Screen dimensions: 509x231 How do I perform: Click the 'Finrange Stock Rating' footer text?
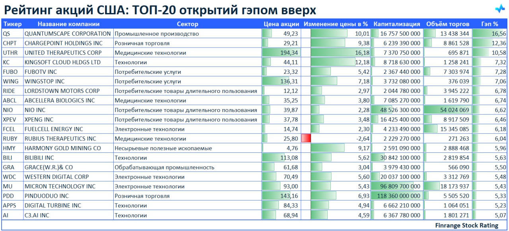click(x=467, y=225)
